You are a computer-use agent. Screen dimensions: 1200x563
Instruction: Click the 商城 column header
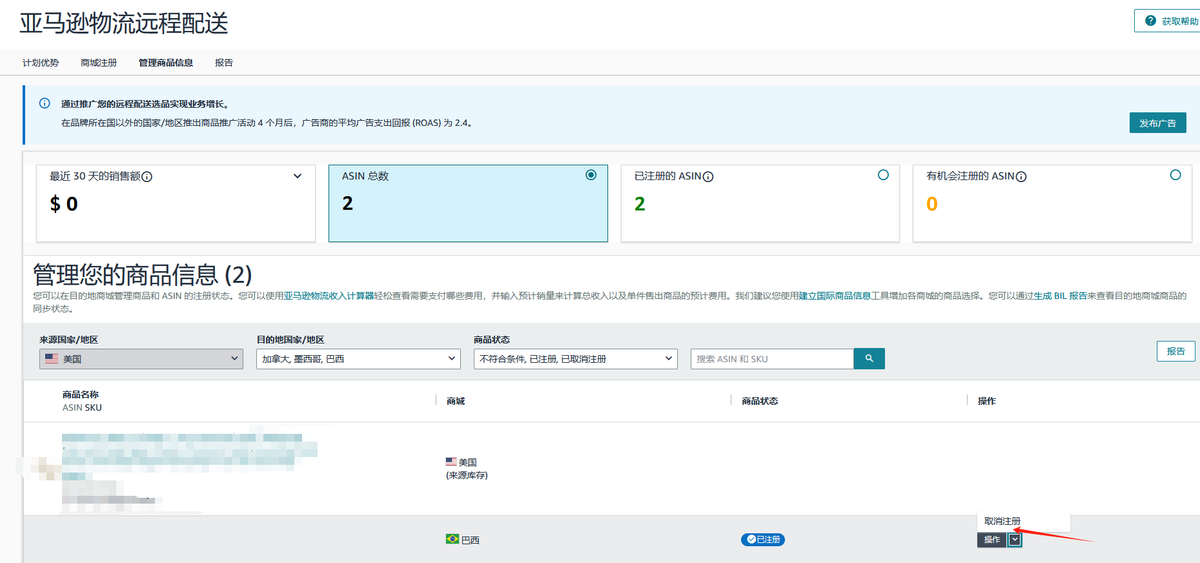456,401
